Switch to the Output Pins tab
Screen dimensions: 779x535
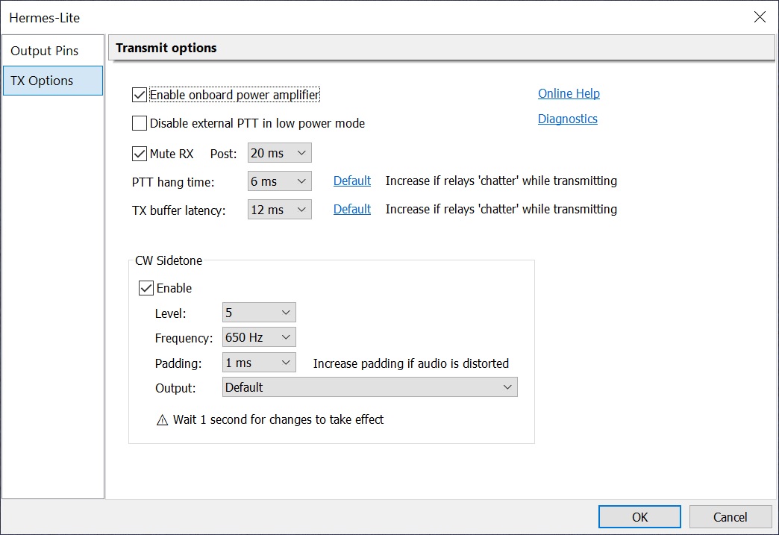45,51
